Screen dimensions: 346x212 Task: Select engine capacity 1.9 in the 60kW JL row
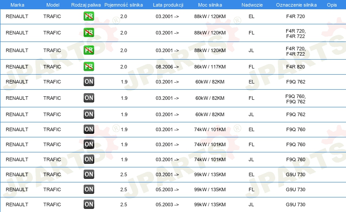click(124, 114)
